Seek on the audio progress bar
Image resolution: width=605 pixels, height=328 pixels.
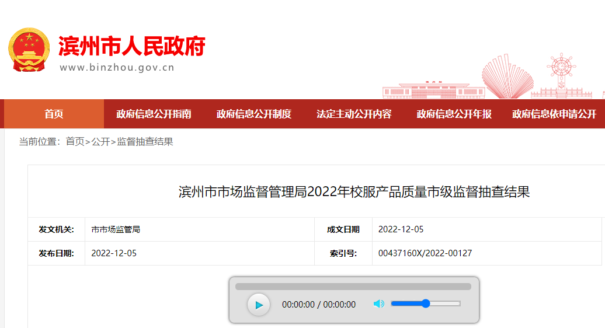pos(353,287)
